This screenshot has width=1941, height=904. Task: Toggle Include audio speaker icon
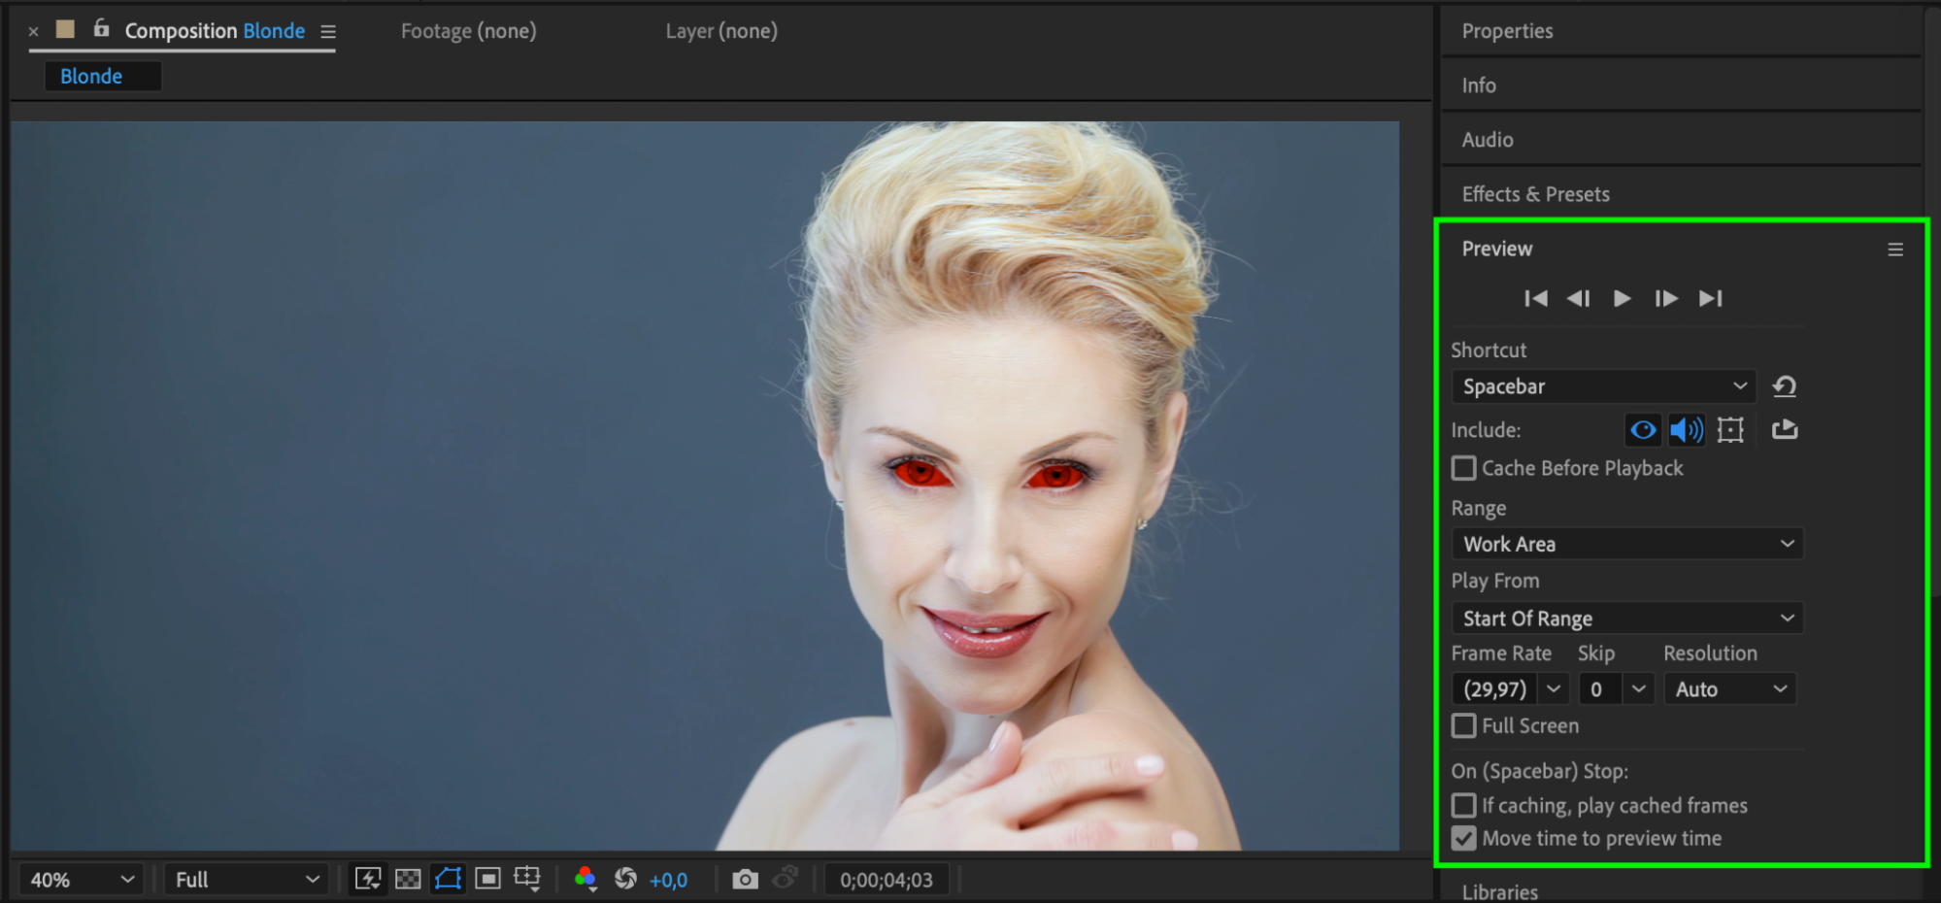pos(1687,429)
